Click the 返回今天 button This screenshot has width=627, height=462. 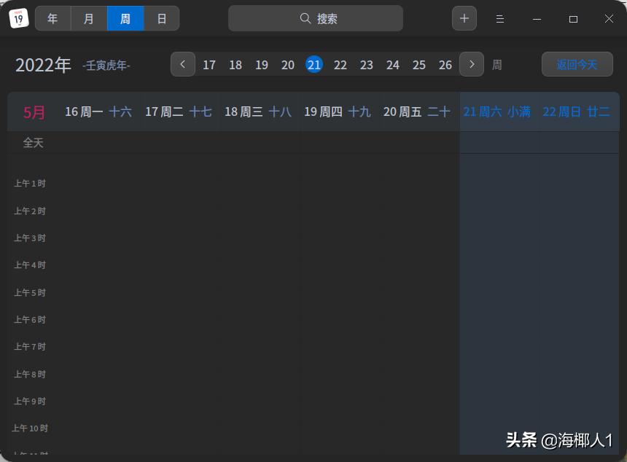(x=577, y=64)
